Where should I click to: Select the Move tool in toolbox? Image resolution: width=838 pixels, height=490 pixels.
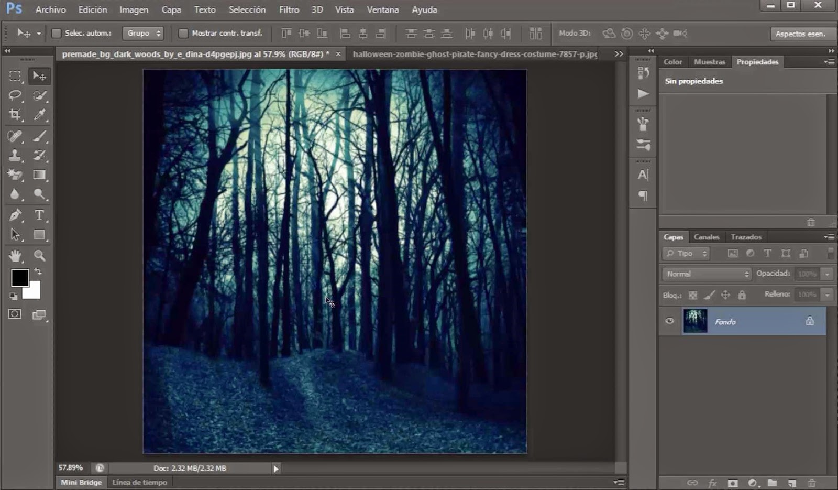(x=39, y=76)
